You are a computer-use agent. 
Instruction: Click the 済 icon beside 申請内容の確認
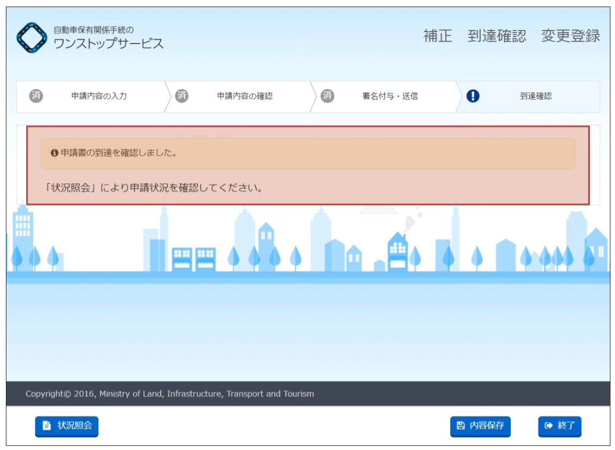pyautogui.click(x=182, y=96)
